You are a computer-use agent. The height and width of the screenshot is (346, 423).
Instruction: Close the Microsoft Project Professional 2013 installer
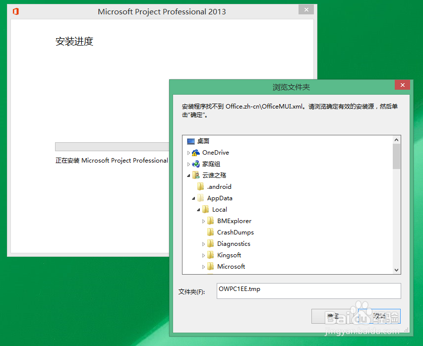click(306, 10)
